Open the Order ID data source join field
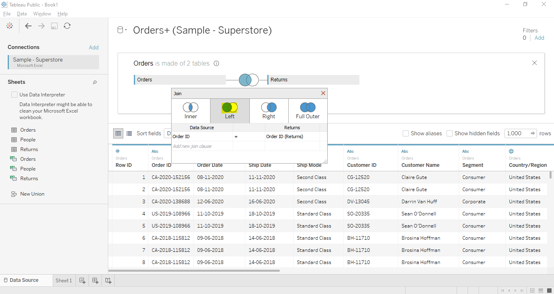554x294 pixels. point(202,136)
